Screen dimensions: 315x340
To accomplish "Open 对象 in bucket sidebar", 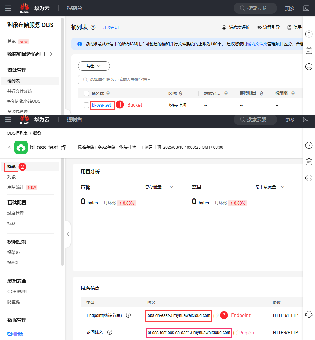I will [12, 177].
